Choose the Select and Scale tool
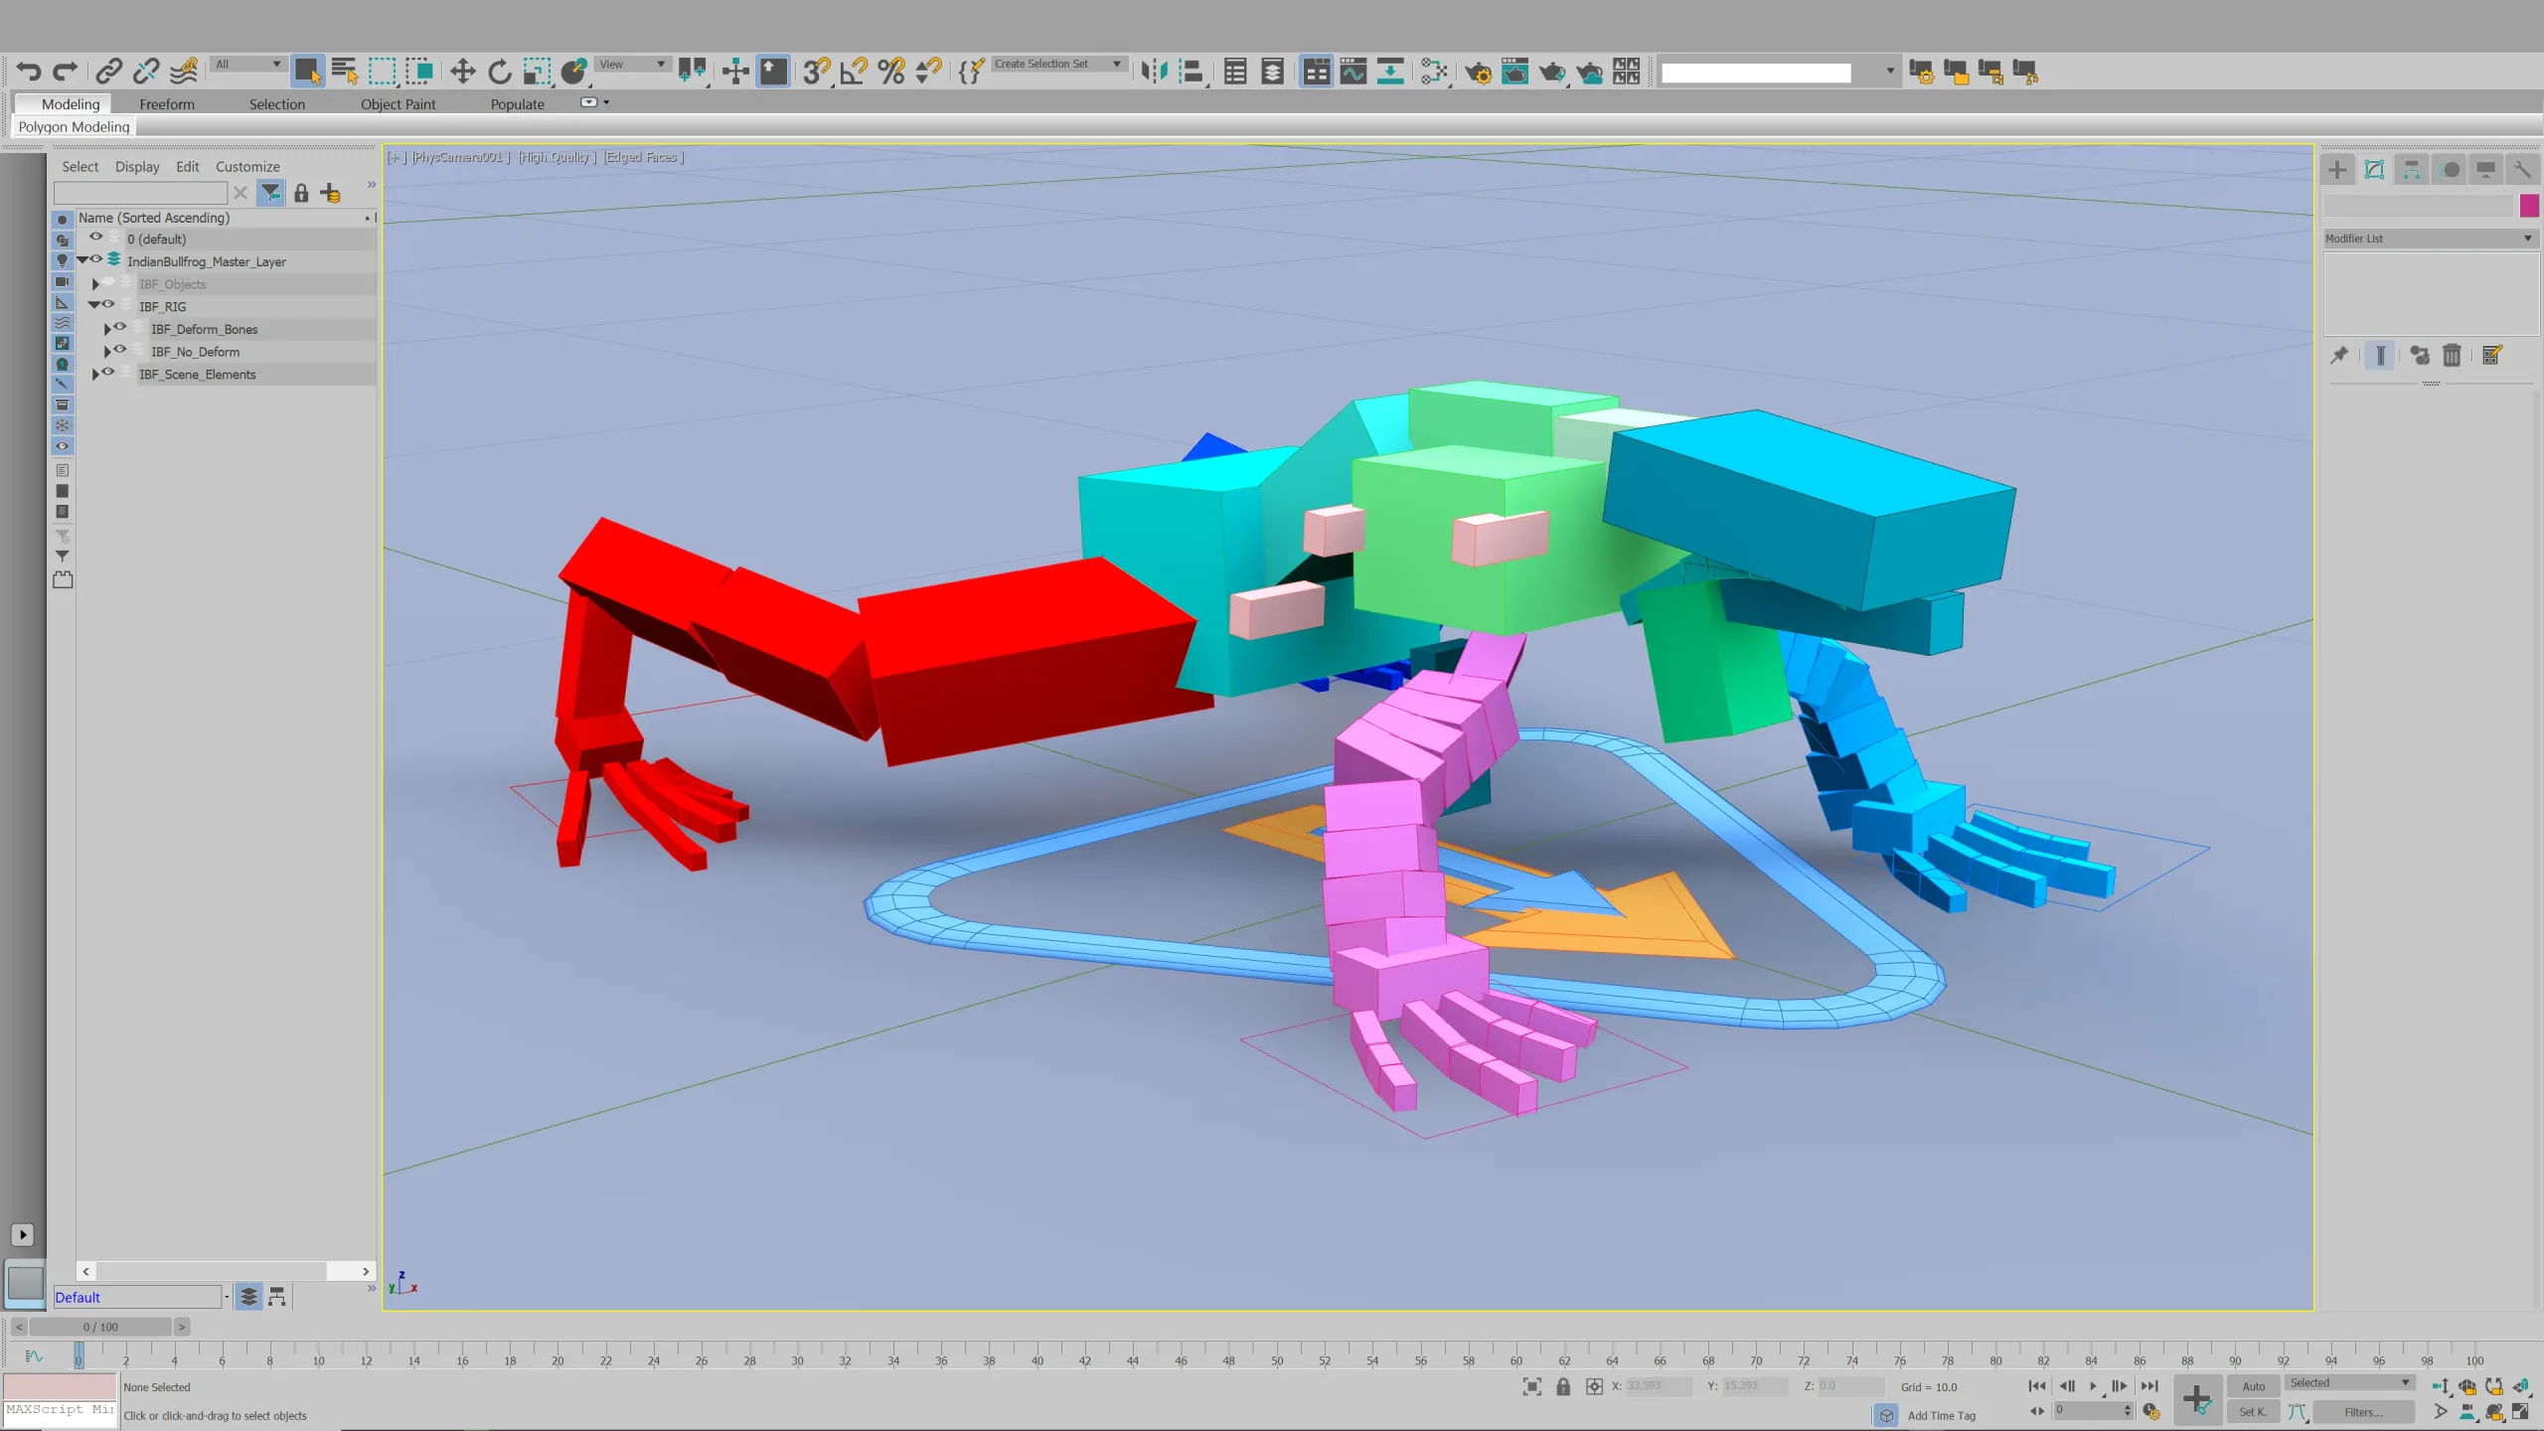Screen dimensions: 2544x1431 [x=537, y=71]
